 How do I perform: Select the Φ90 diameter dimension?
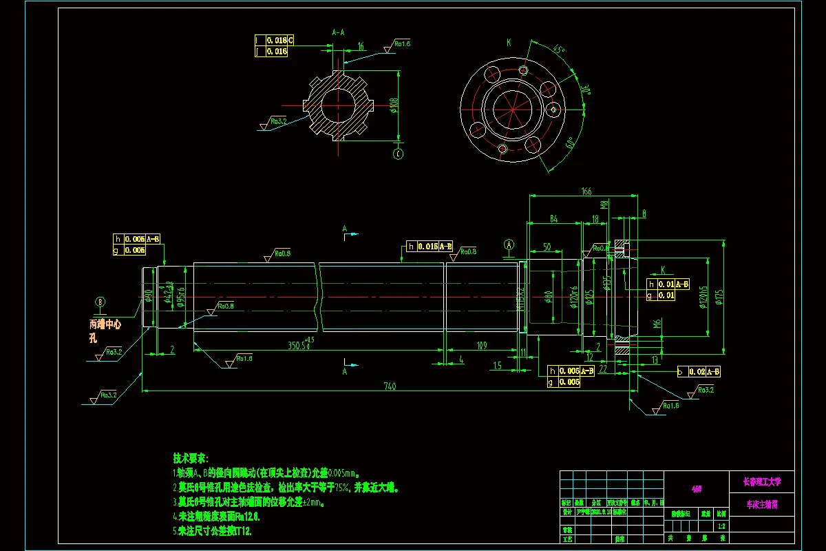click(x=149, y=295)
